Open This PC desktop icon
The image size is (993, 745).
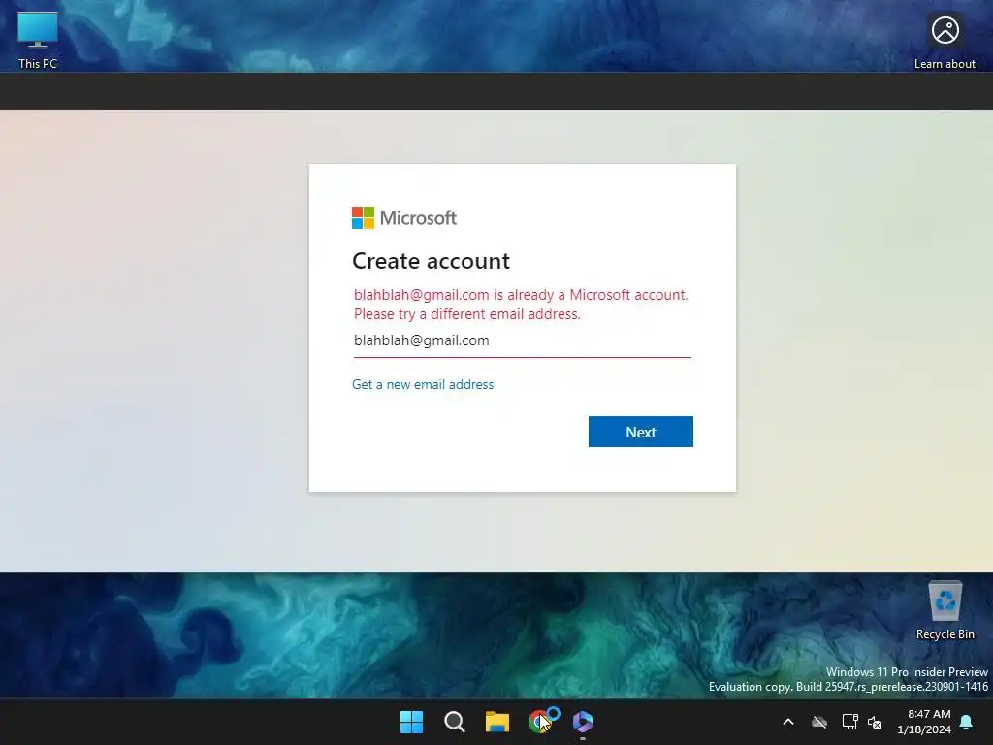pyautogui.click(x=38, y=39)
